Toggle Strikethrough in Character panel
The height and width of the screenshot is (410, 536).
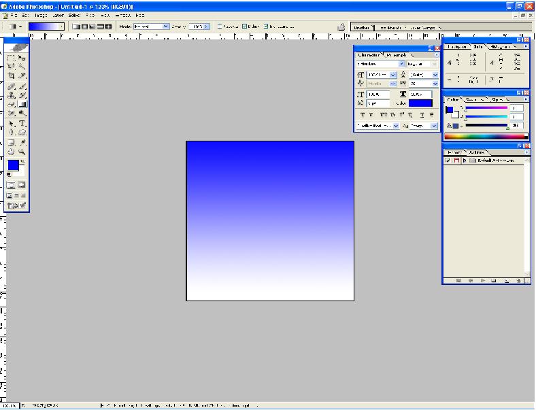tap(431, 115)
